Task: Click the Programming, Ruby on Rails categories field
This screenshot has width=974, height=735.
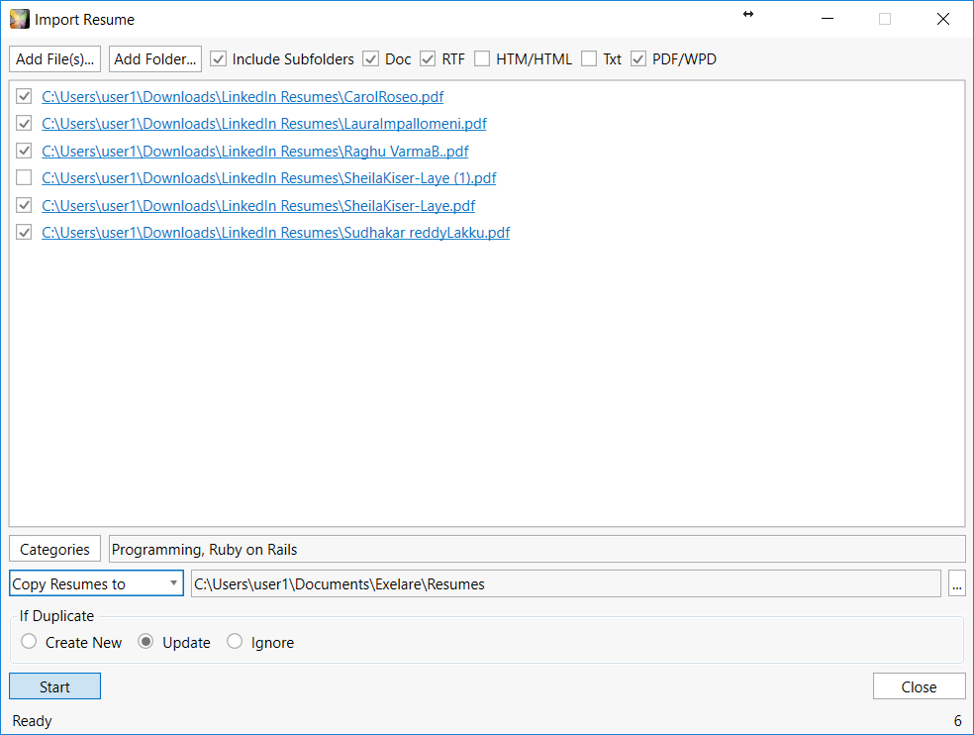Action: (537, 549)
